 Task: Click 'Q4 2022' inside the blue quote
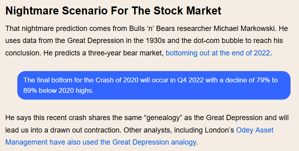(x=190, y=80)
